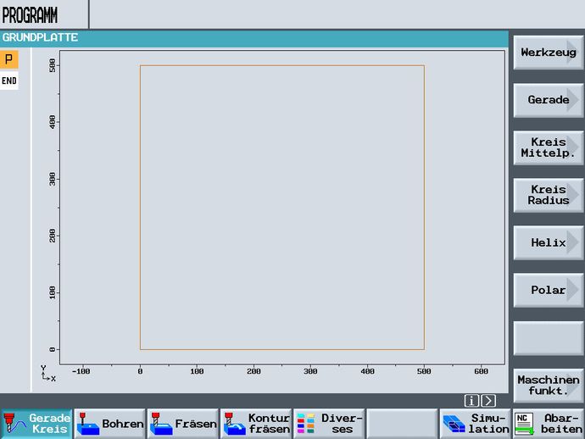Select the orange P program step
This screenshot has height=439, width=585.
point(8,59)
